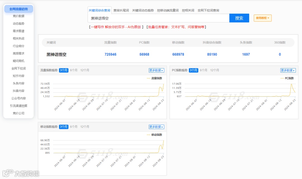Toggle the 流量指数 chart legend
Image resolution: width=302 pixels, height=179 pixels.
[155, 78]
